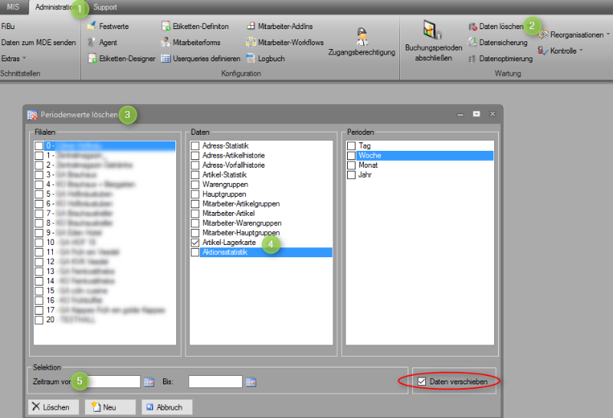Open calendar picker for Bis date
Viewport: 613px width, 418px height.
coord(251,381)
